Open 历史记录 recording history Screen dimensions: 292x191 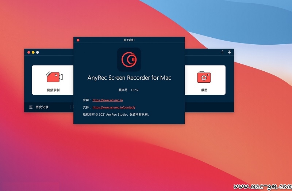coord(42,107)
